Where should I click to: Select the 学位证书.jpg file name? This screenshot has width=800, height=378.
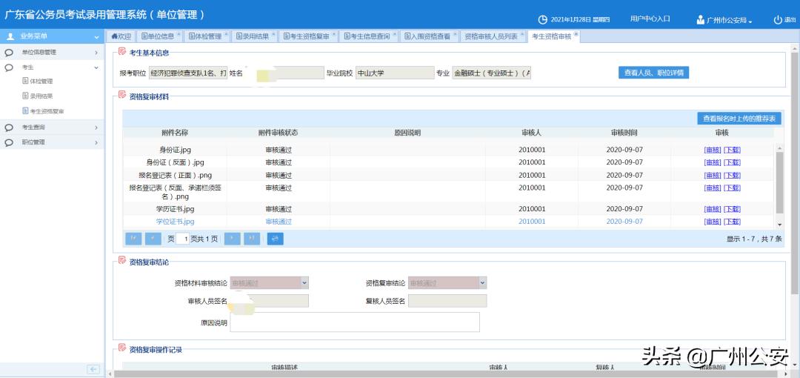point(175,222)
